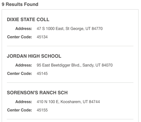141x122 pixels.
Task: Click the Address label under Sorenson's Ranch
Action: point(24,102)
